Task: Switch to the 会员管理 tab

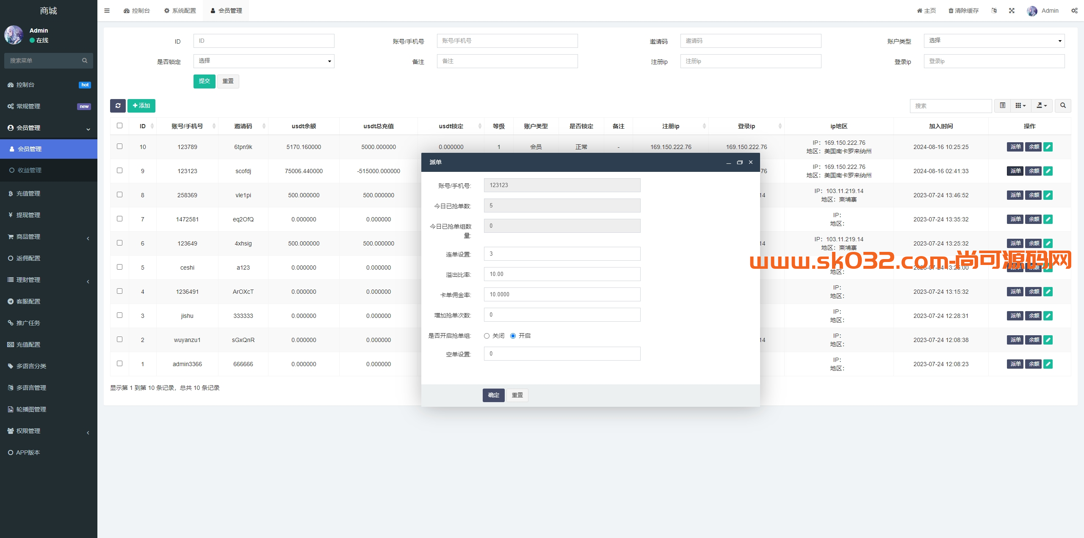Action: 226,11
